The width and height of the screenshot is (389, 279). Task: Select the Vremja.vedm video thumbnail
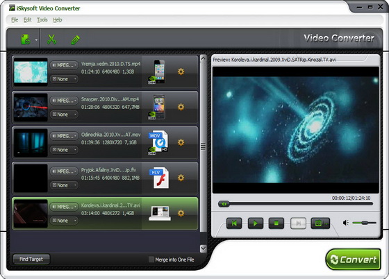31,72
